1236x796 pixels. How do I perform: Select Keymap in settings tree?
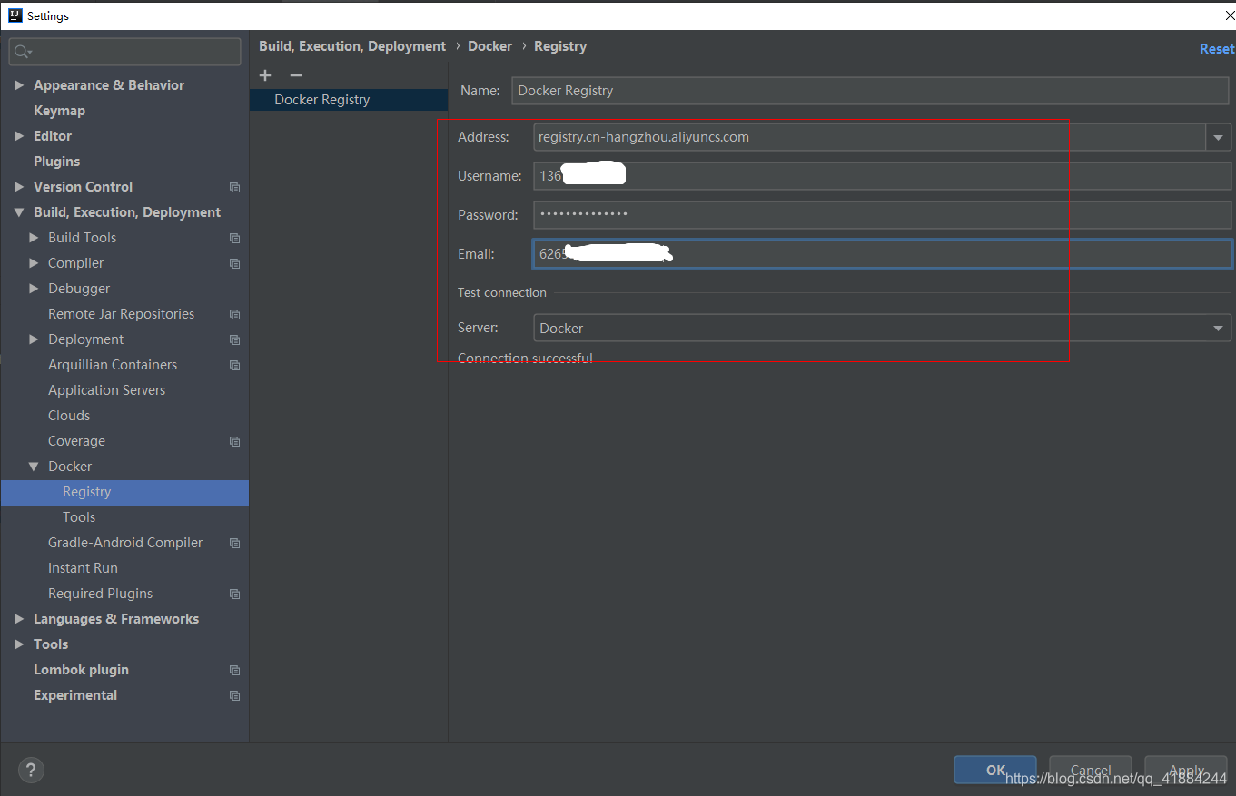pos(59,111)
